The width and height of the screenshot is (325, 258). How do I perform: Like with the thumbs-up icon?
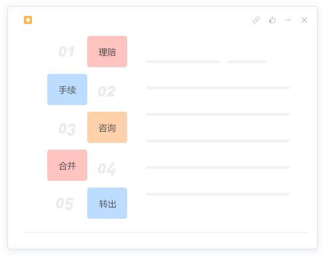tap(272, 20)
